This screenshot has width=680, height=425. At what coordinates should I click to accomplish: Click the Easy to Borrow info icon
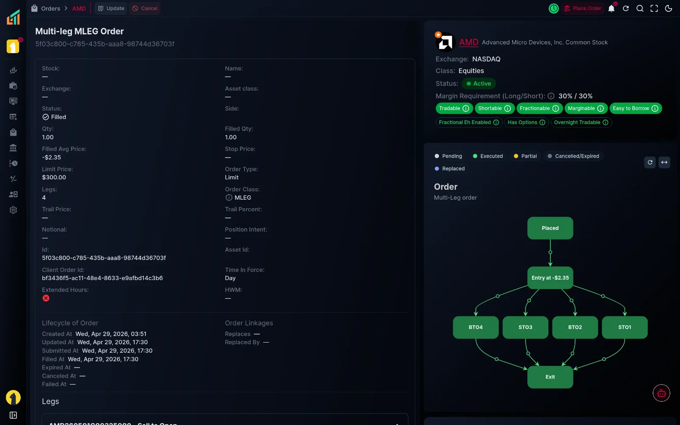click(655, 108)
